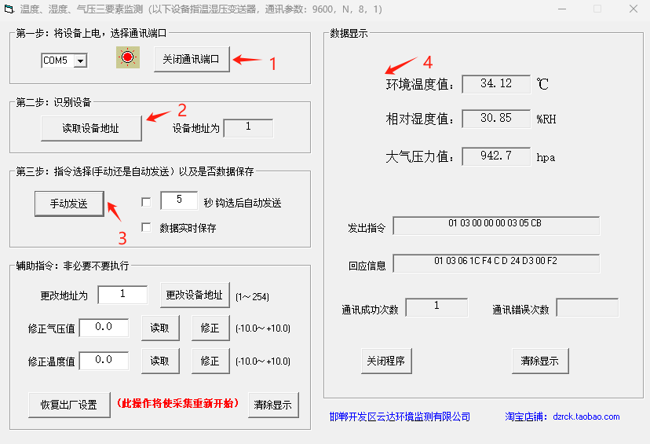Click the 关闭通讯端口 button
650x444 pixels.
tap(192, 60)
